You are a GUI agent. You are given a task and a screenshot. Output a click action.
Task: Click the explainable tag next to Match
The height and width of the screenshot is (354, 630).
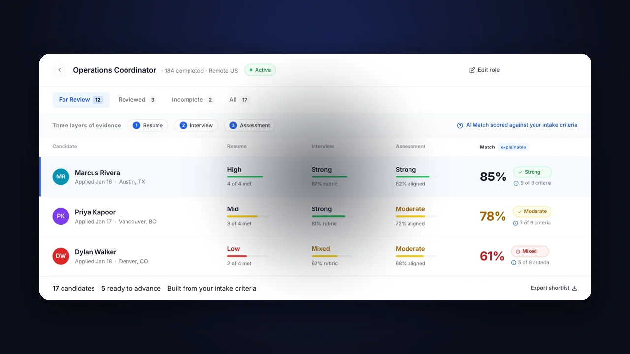click(x=513, y=147)
